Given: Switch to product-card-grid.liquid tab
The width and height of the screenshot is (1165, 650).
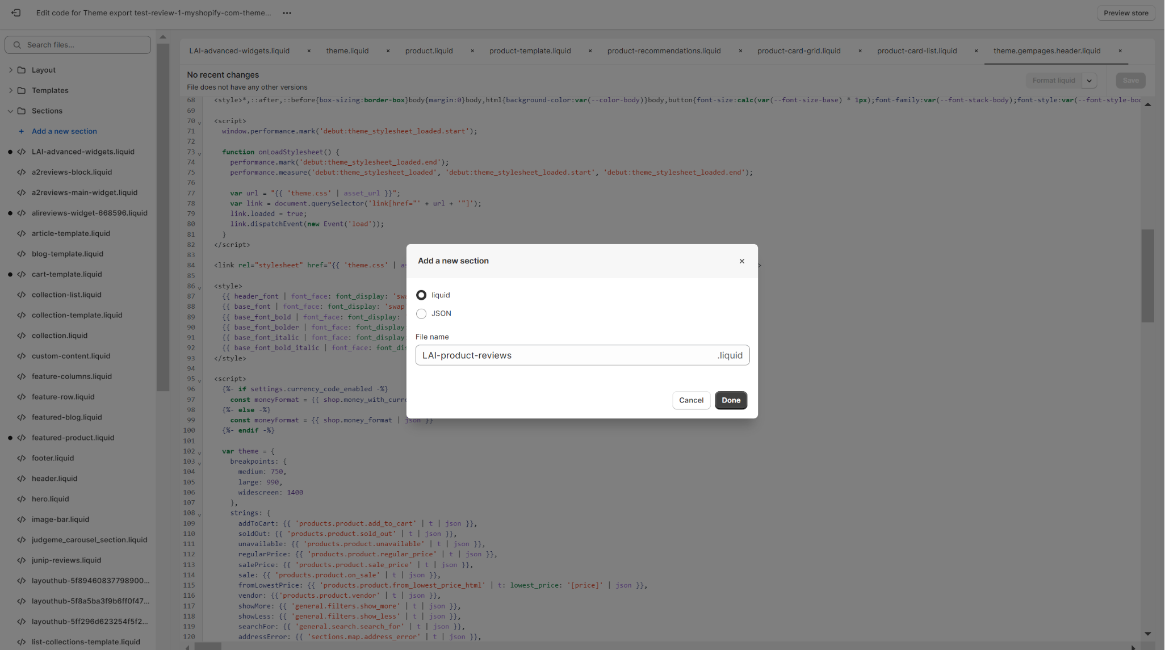Looking at the screenshot, I should [798, 51].
